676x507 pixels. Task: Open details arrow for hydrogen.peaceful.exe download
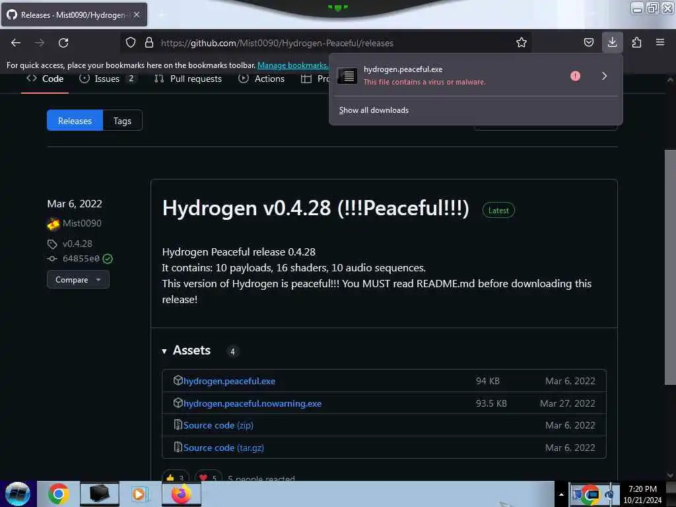(605, 76)
